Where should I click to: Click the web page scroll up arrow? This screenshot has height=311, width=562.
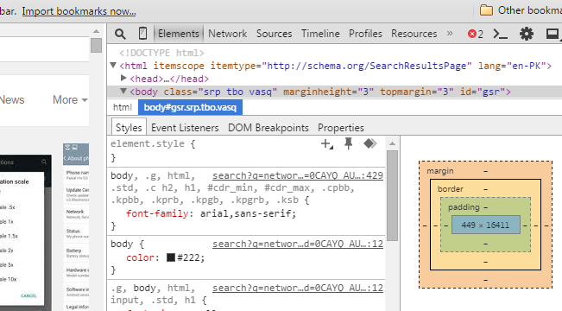point(96,32)
